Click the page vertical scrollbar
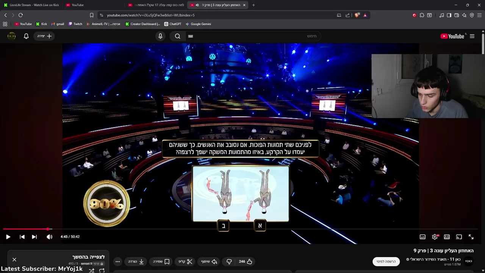This screenshot has height=273, width=485. [483, 44]
